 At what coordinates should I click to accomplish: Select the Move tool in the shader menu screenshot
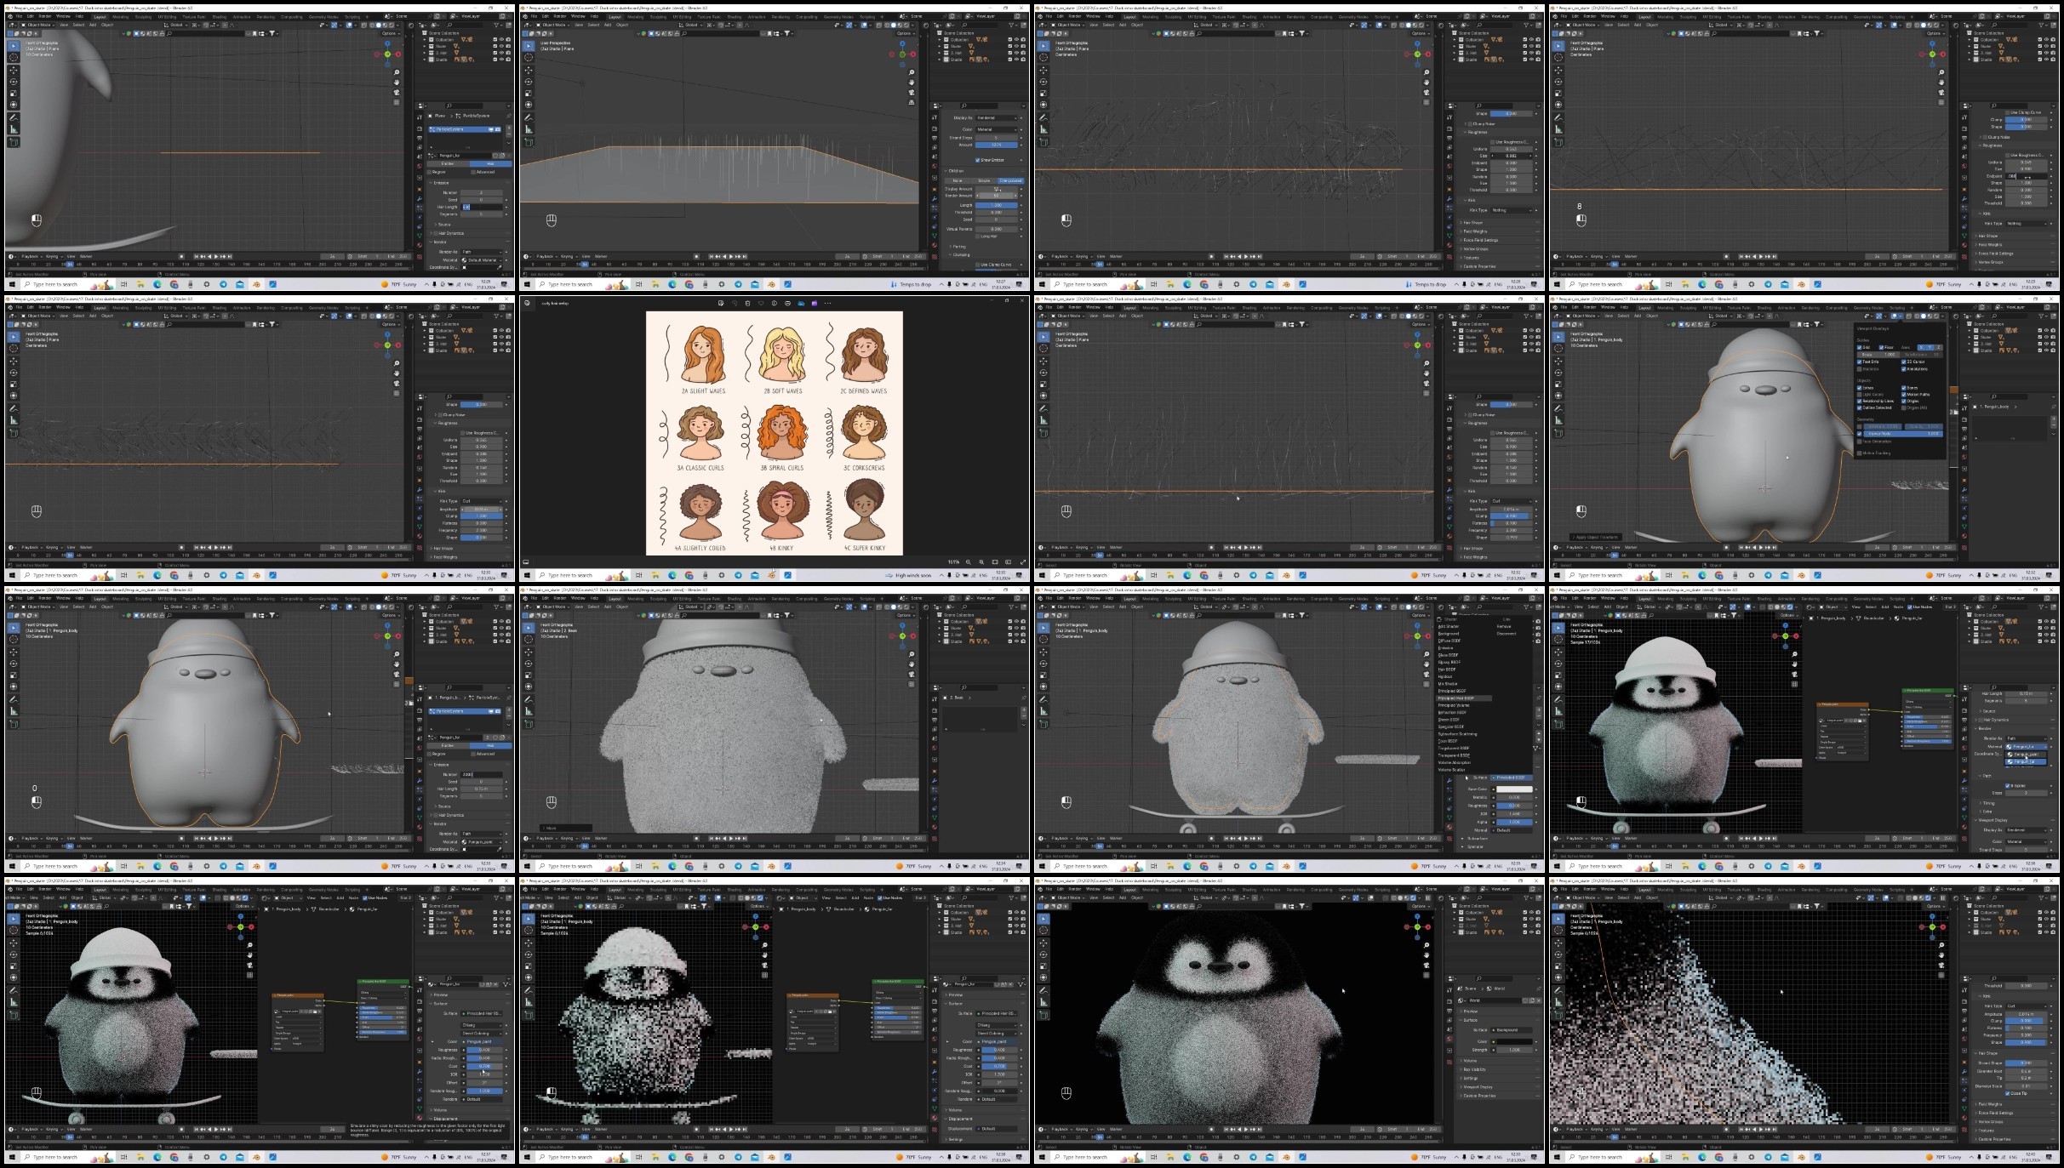[1043, 652]
